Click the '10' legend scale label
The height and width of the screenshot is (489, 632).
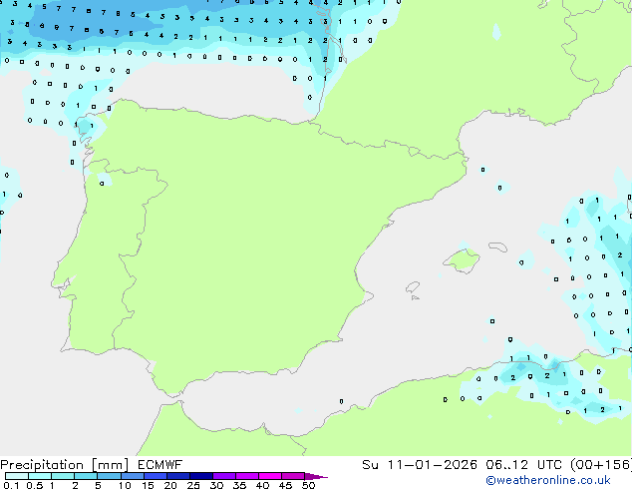[x=125, y=485]
